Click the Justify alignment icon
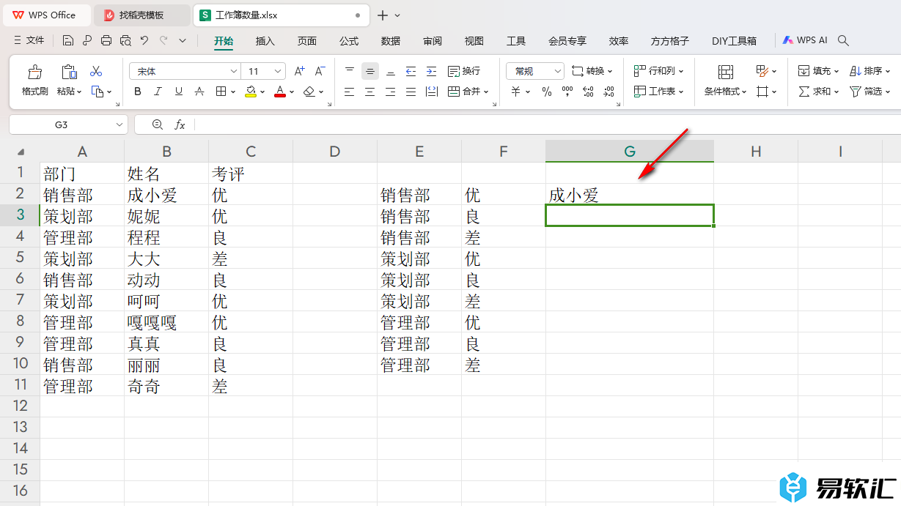This screenshot has width=901, height=506. coord(411,92)
